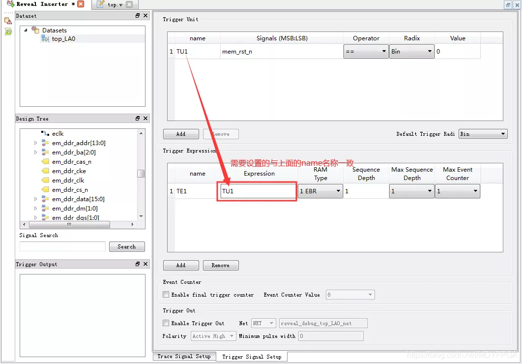Expand the em_ddr_addr[13:0] bus
The width and height of the screenshot is (522, 364).
[35, 143]
